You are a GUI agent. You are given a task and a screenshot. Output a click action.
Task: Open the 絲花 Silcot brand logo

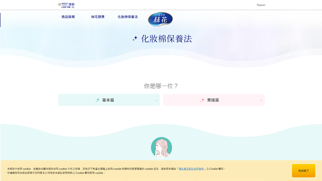click(x=160, y=19)
